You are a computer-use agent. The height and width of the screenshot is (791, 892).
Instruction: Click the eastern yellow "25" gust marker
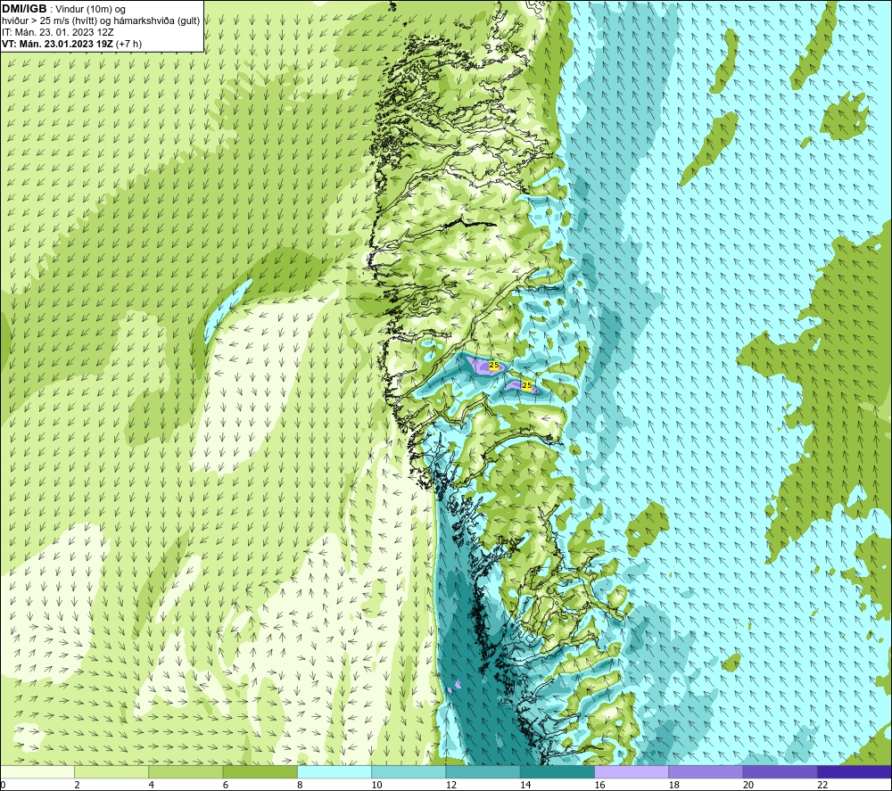click(527, 385)
